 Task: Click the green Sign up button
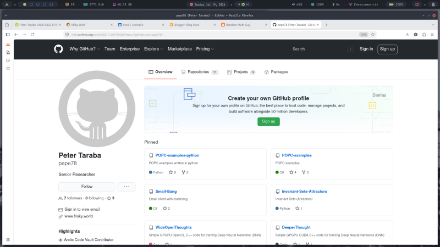[x=268, y=121]
